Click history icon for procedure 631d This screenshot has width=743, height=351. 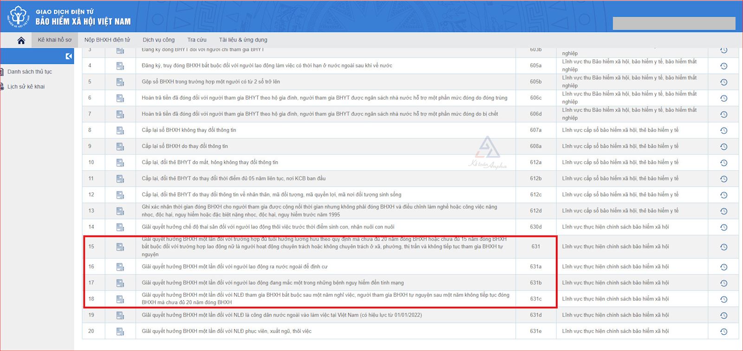723,315
